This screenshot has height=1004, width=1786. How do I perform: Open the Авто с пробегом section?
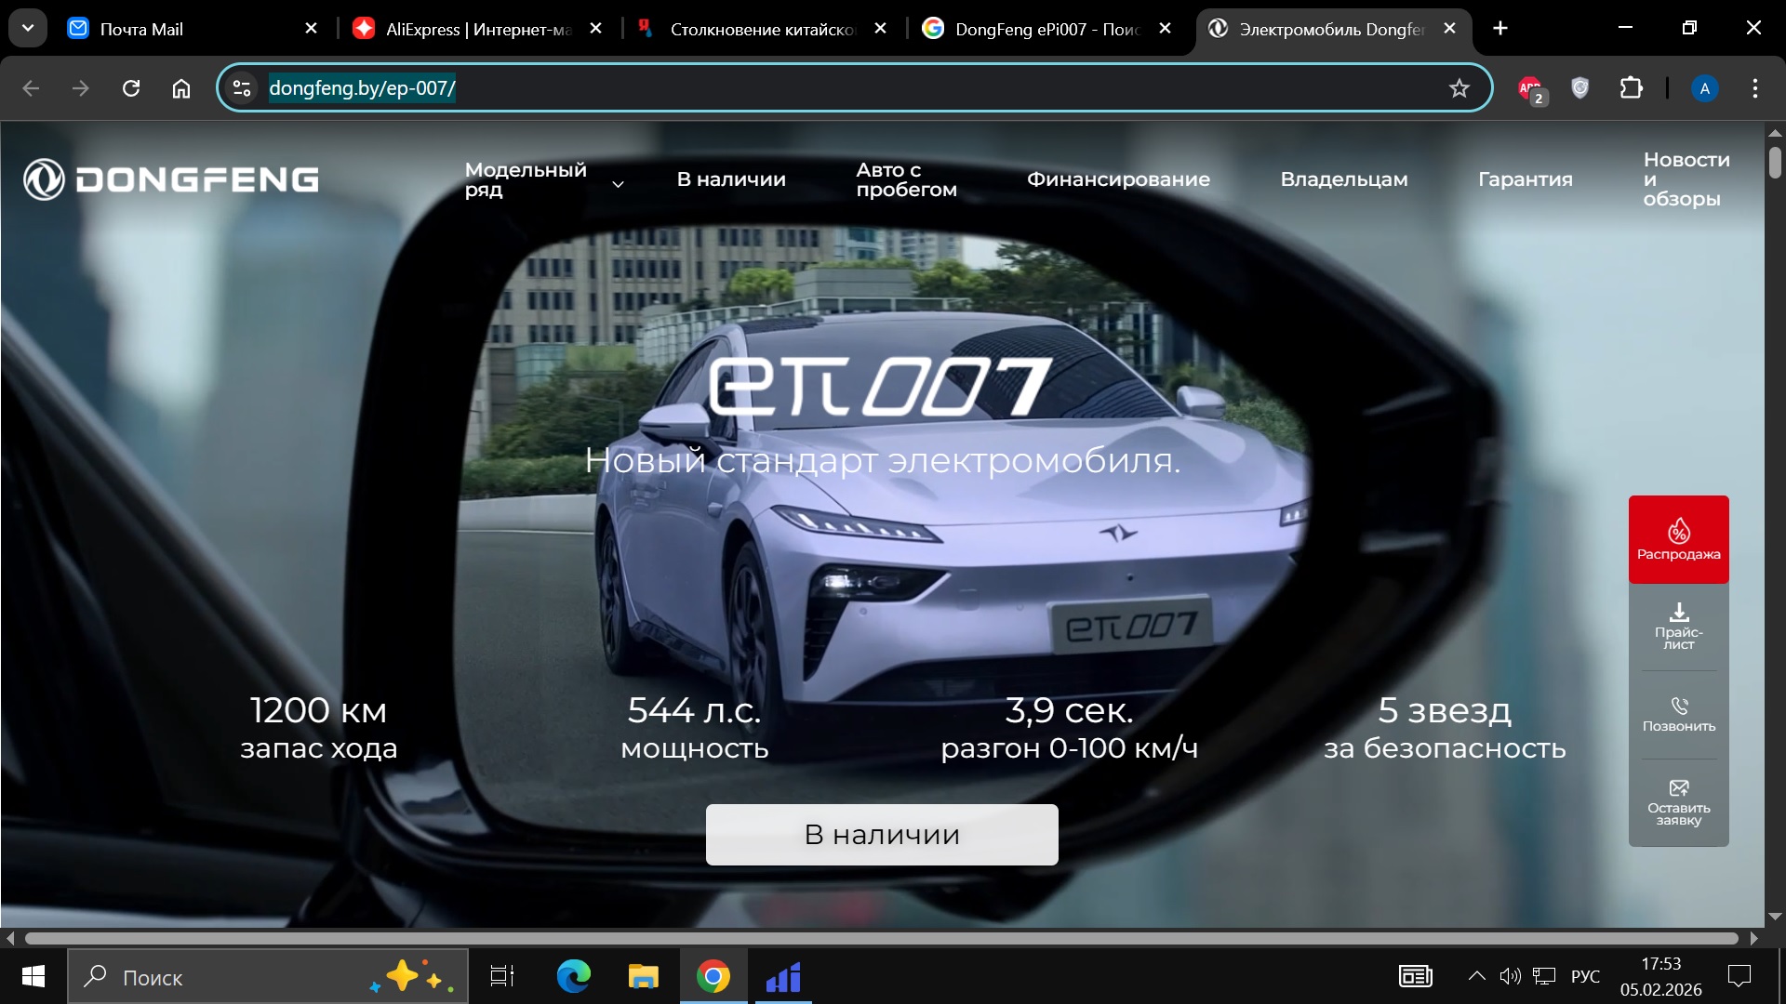tap(906, 179)
